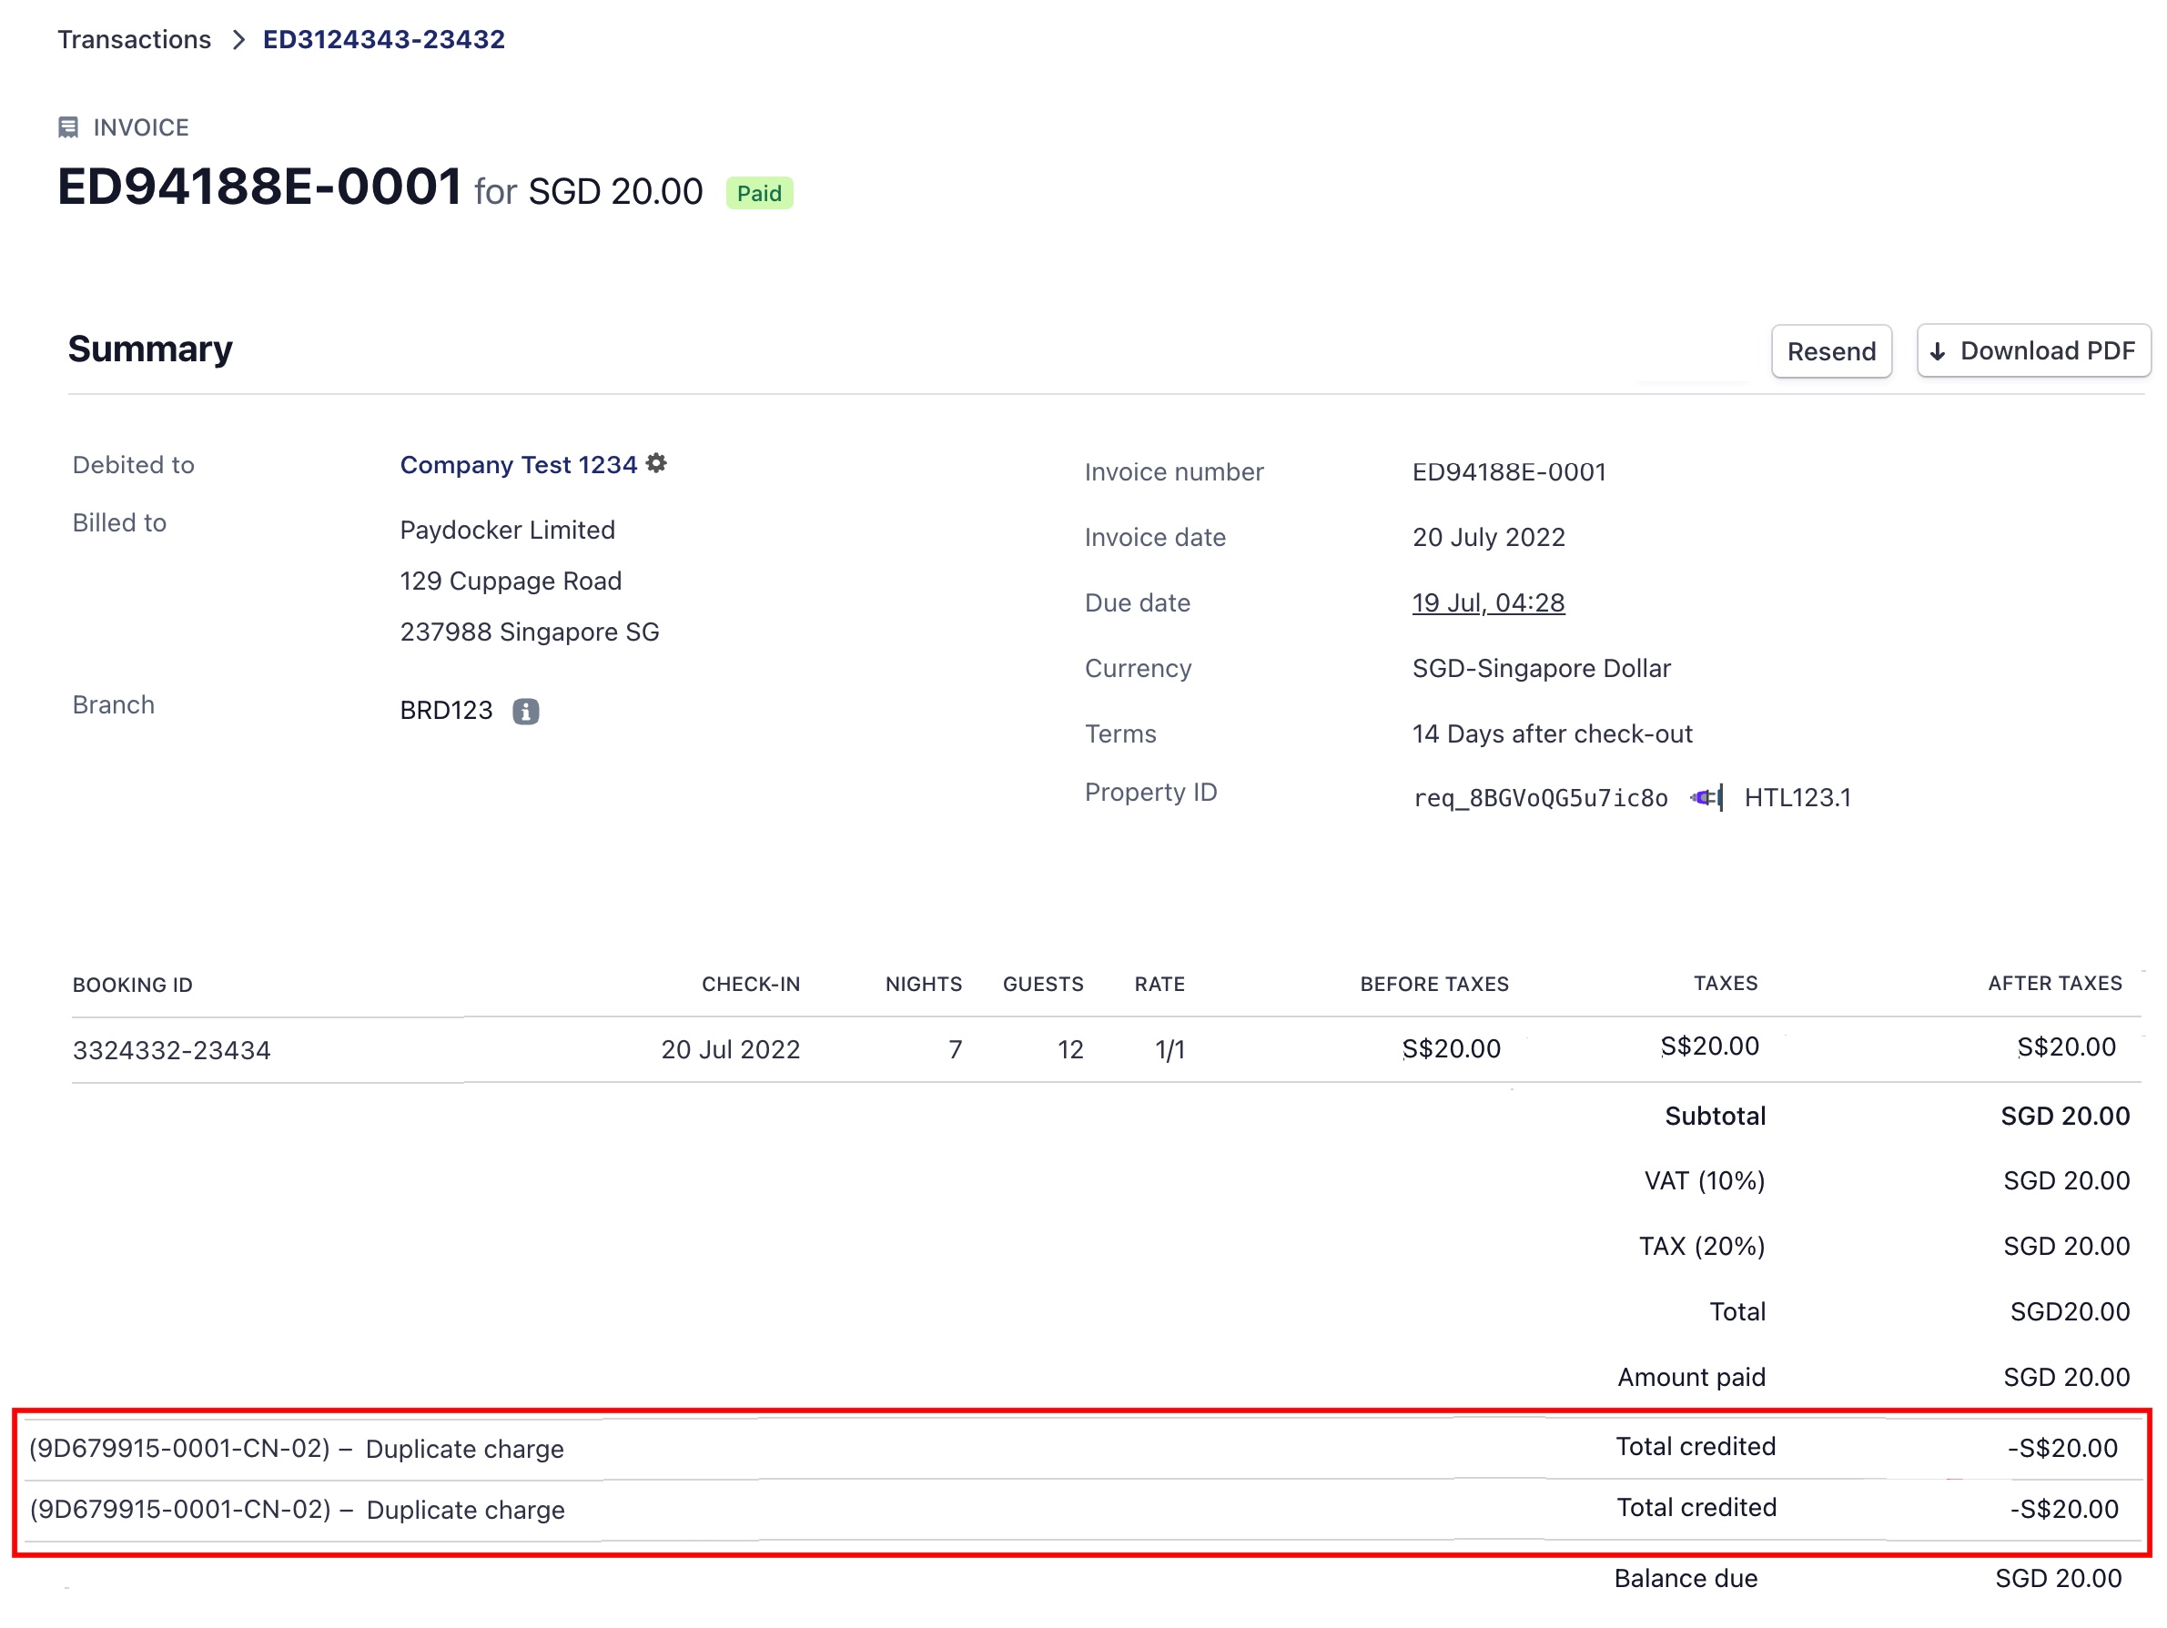Click the due date 19 Jul, 04:28
Screen dimensions: 2167x1628
(1487, 602)
